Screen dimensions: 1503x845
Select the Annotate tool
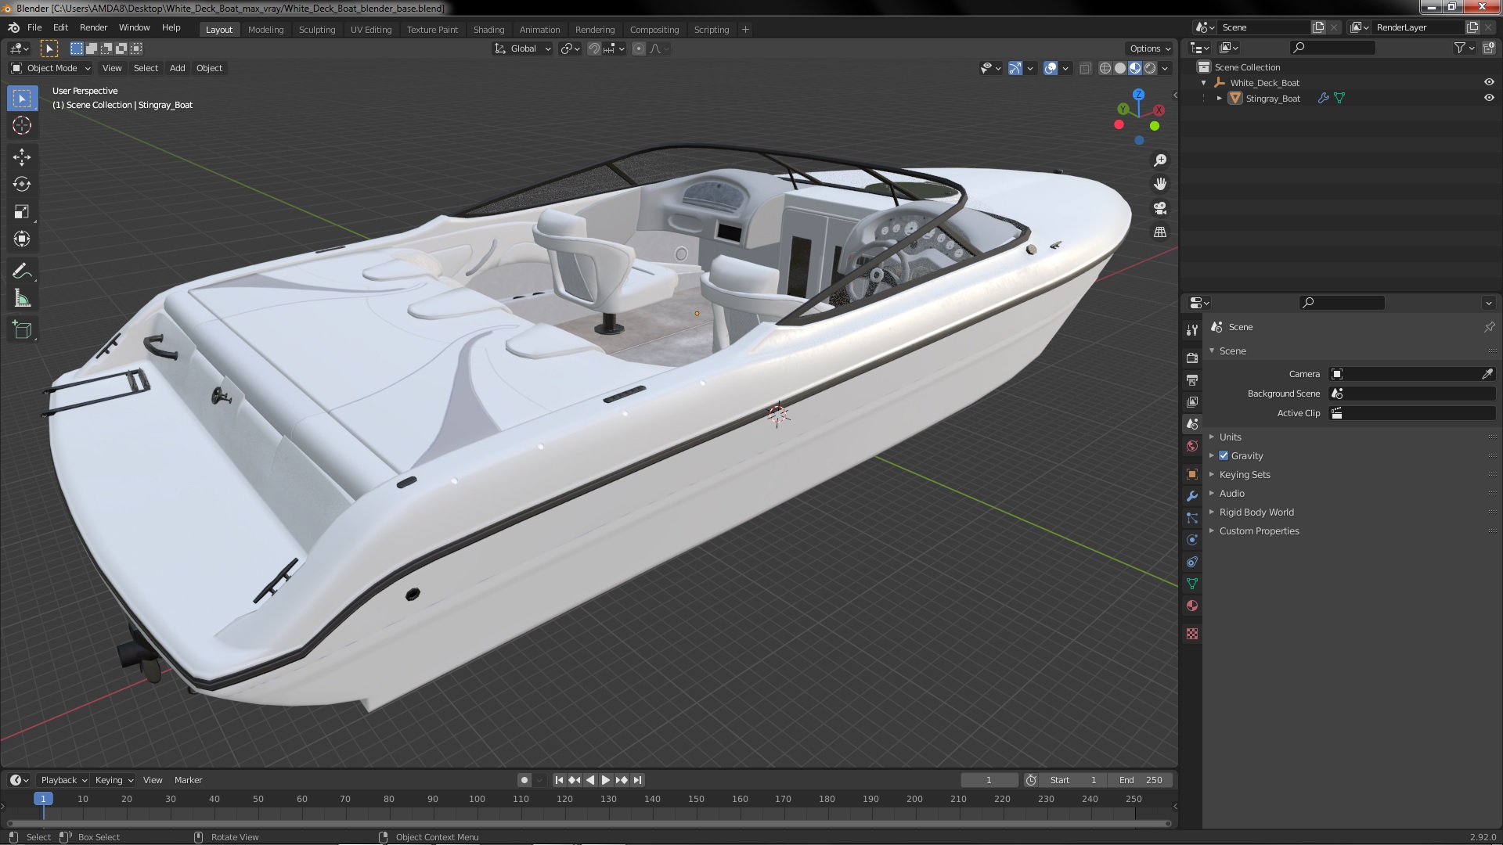tap(22, 271)
